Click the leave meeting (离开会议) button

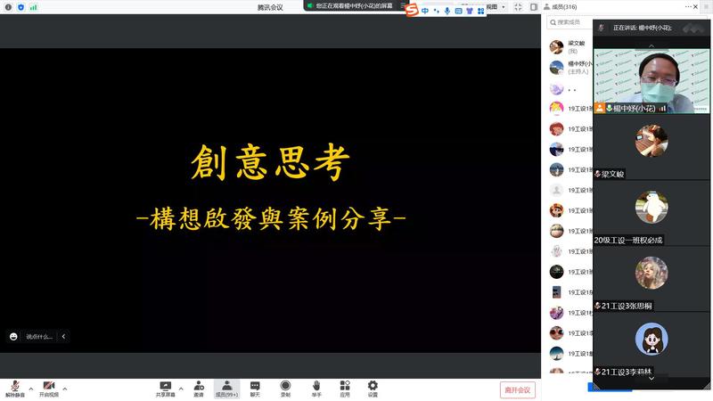[517, 389]
